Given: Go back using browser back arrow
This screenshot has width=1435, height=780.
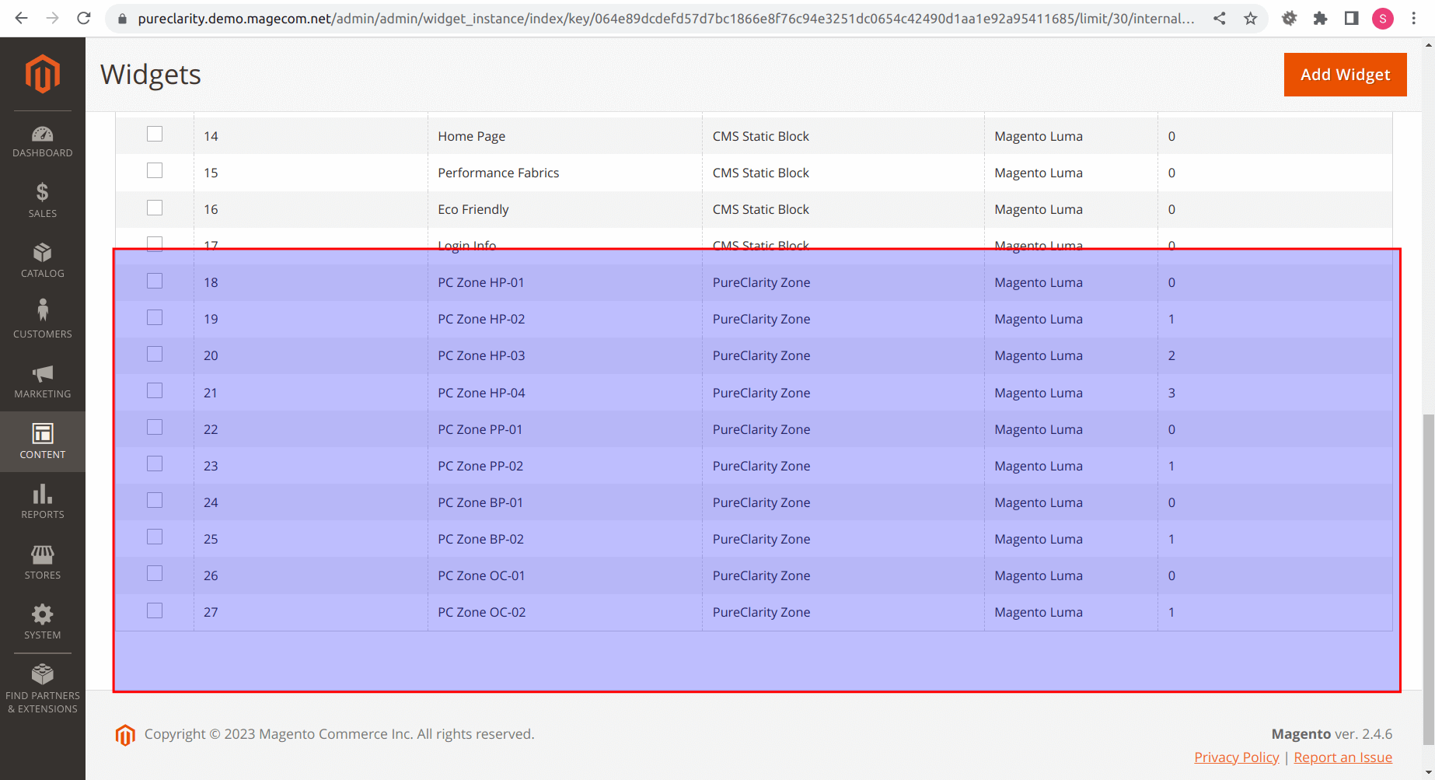Looking at the screenshot, I should [21, 18].
